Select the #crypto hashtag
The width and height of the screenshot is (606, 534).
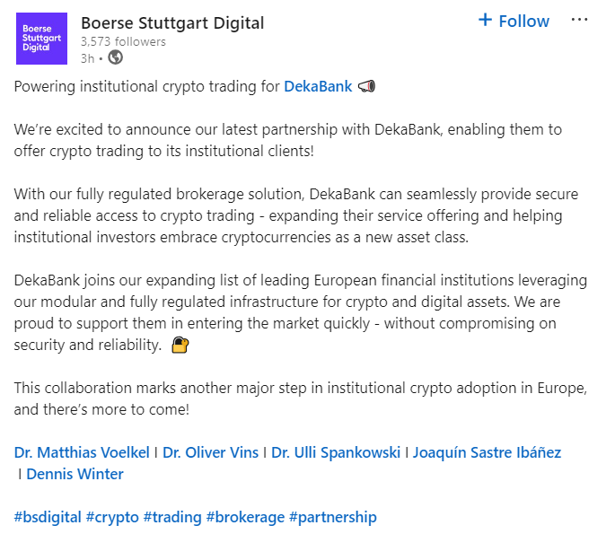click(112, 517)
